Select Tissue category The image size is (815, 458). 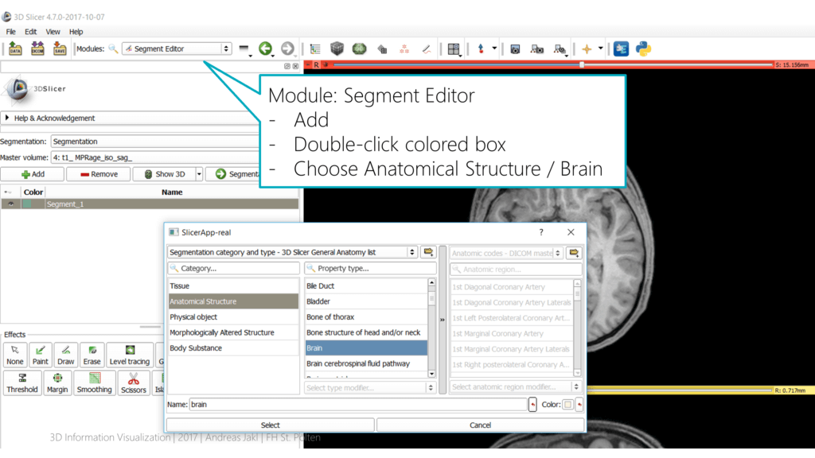point(233,285)
